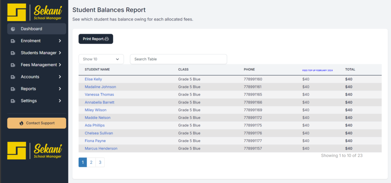Click the Search Table input field
The image size is (391, 183).
pyautogui.click(x=178, y=59)
